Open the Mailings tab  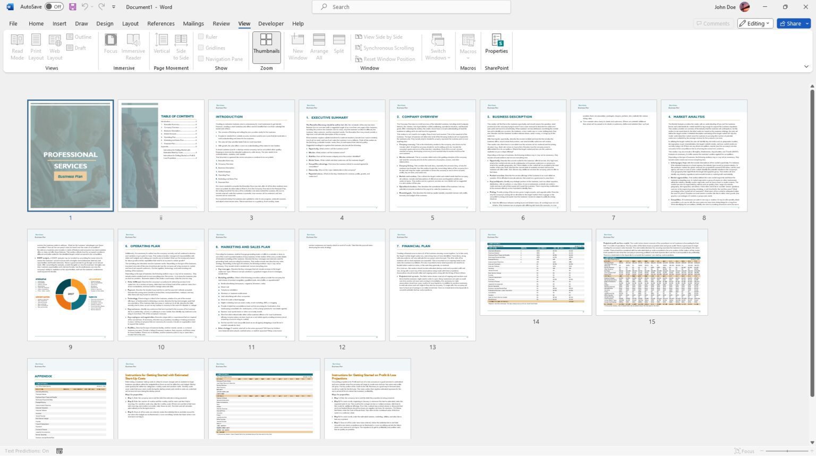point(193,23)
